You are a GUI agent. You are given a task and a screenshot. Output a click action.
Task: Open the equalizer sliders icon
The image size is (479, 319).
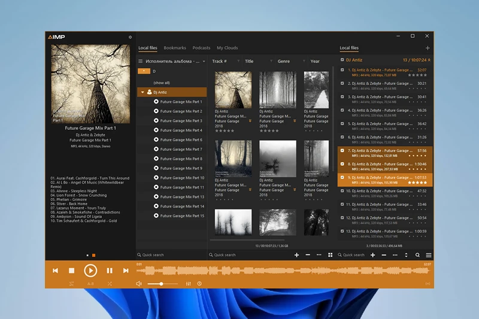(x=189, y=284)
